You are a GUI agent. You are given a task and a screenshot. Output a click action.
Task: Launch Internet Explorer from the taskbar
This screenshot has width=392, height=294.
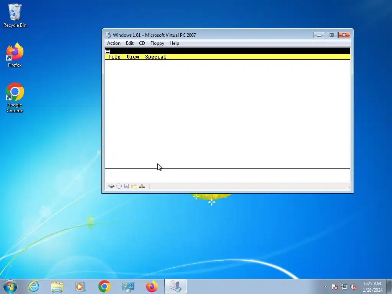(x=34, y=286)
